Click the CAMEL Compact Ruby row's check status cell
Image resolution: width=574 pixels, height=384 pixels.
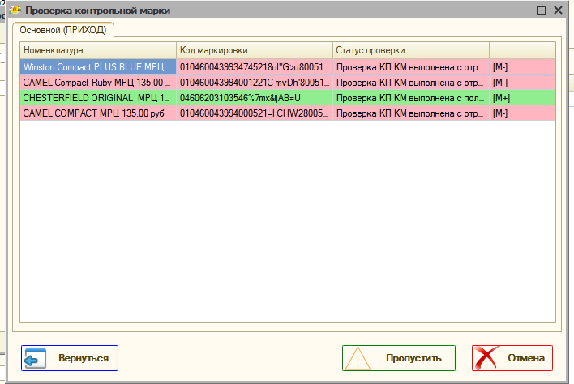(x=411, y=83)
